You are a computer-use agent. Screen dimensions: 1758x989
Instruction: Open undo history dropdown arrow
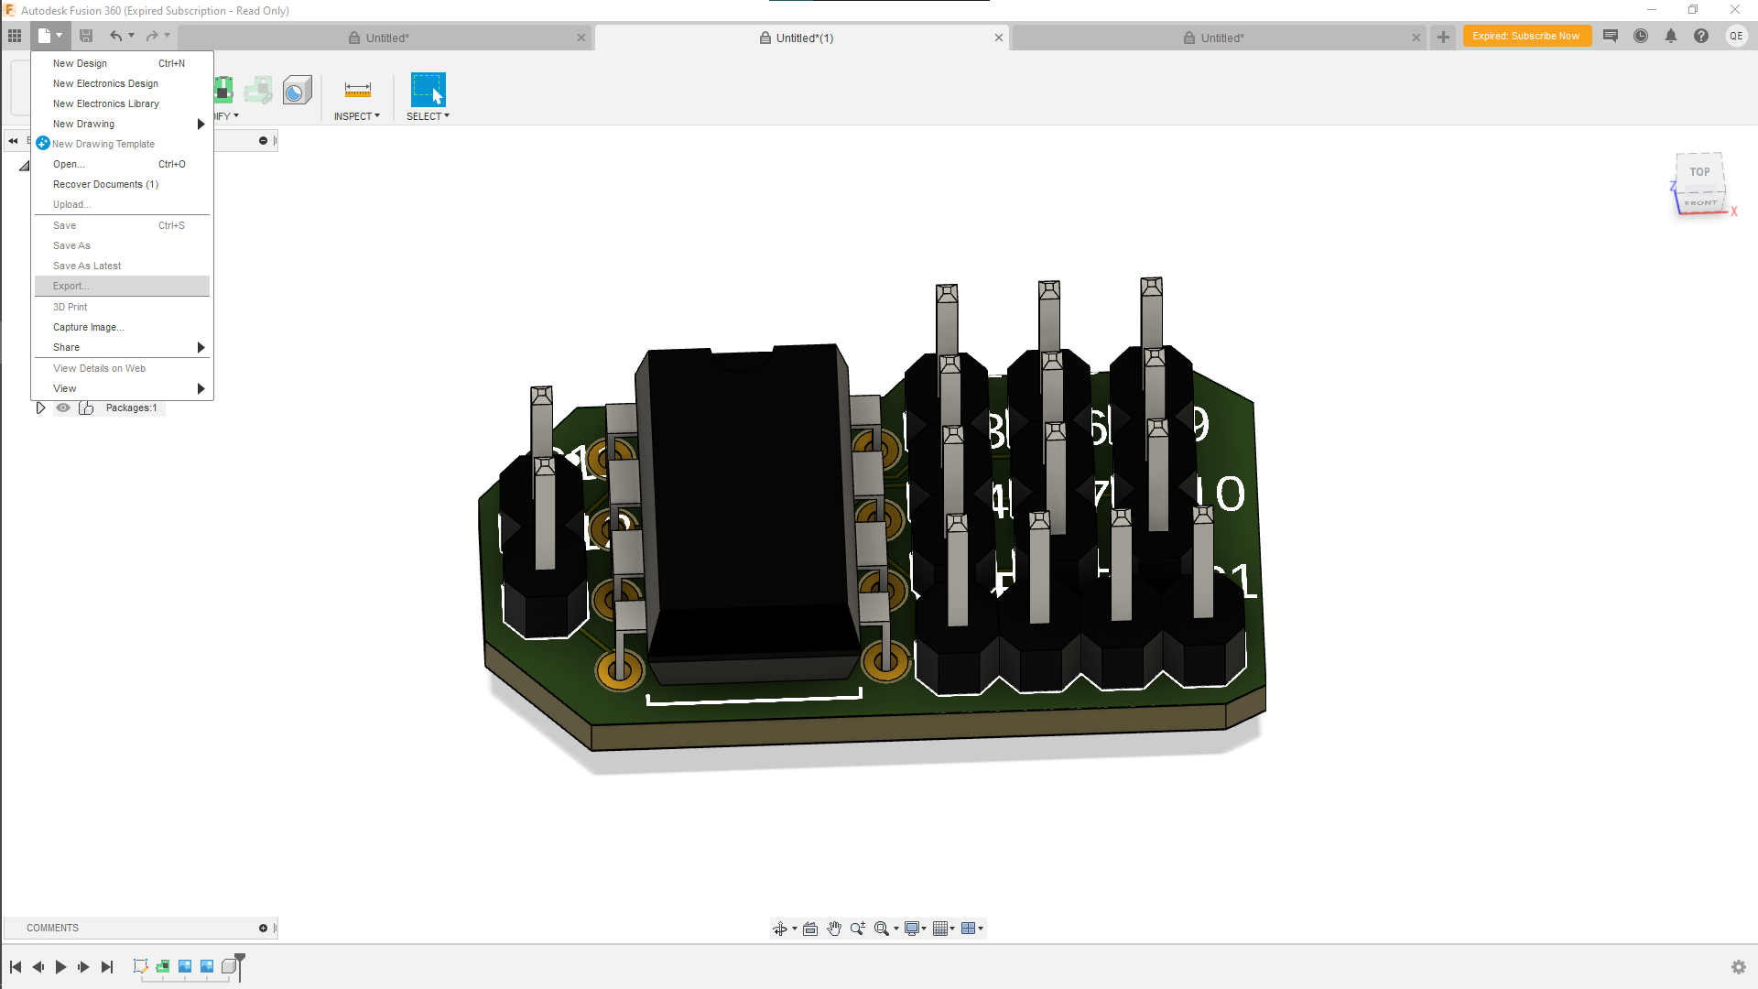(132, 36)
